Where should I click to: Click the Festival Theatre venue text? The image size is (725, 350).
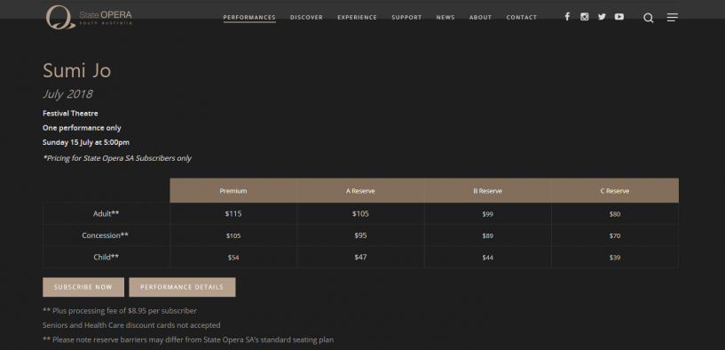coord(70,113)
